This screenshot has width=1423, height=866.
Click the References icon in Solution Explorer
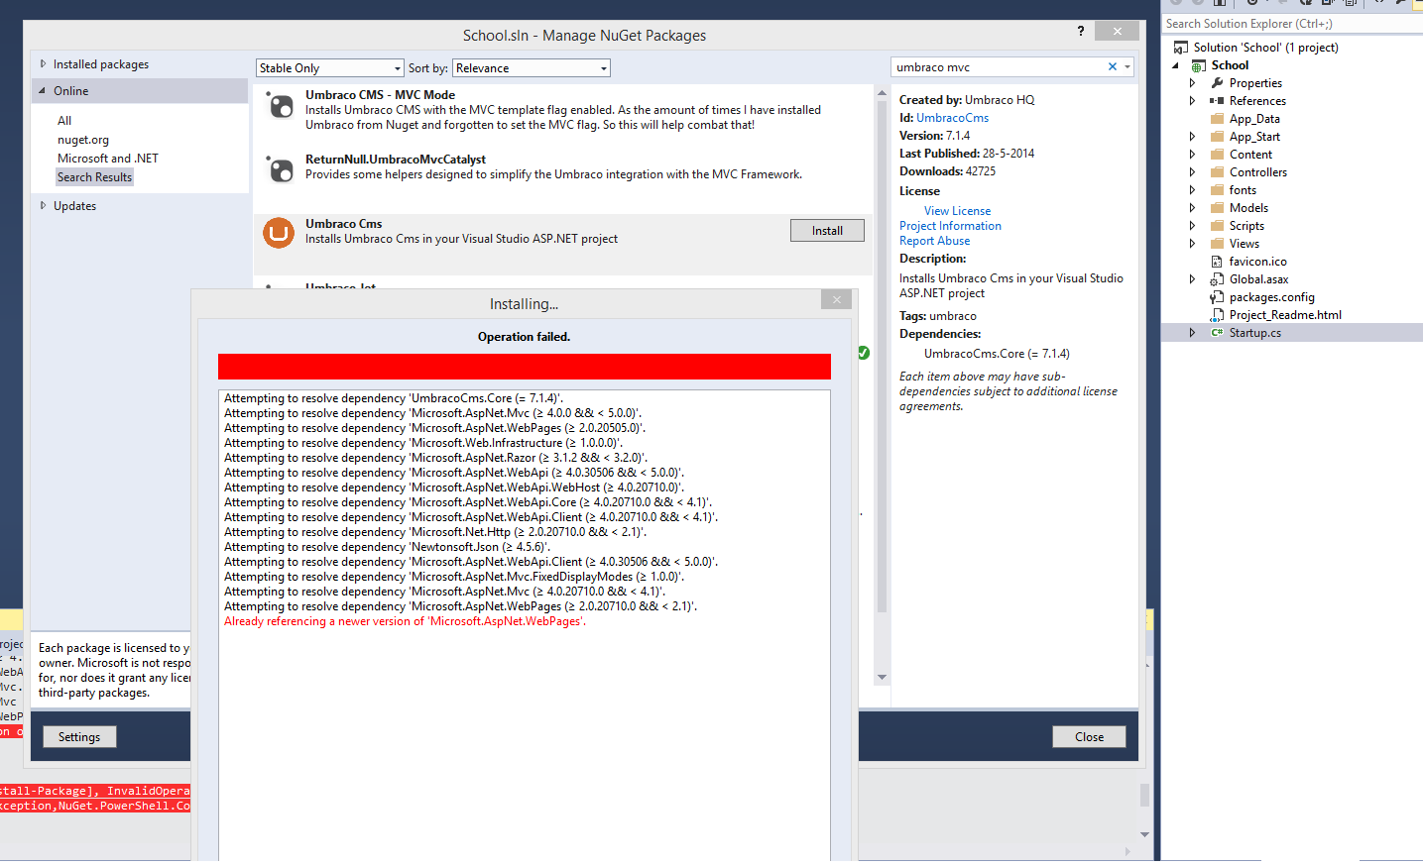click(1217, 101)
